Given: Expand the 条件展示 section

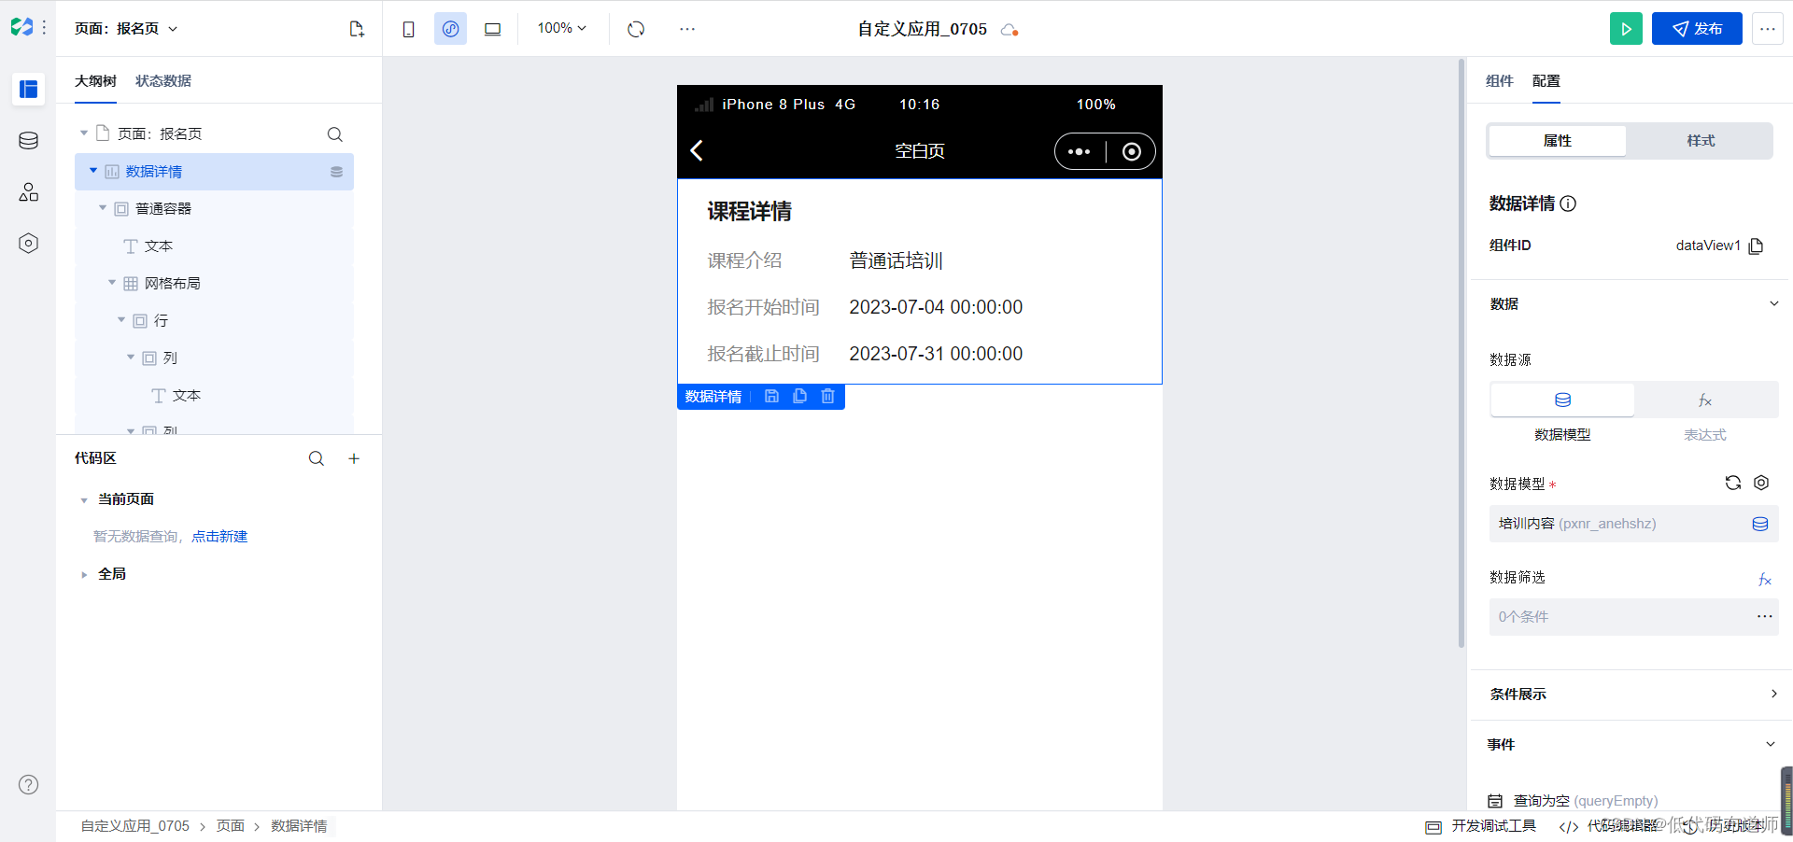Looking at the screenshot, I should coord(1773,694).
